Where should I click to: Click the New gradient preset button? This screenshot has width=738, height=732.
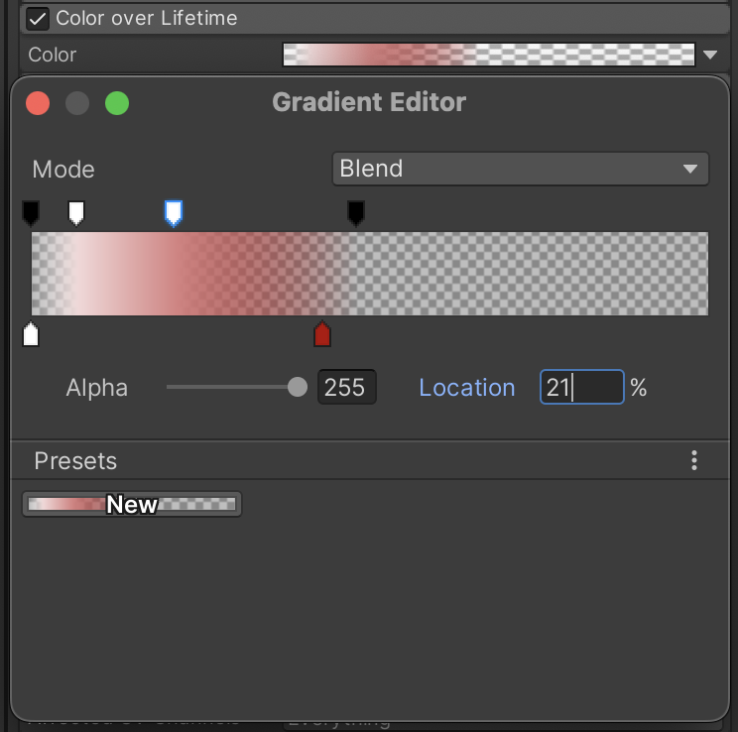[x=132, y=505]
